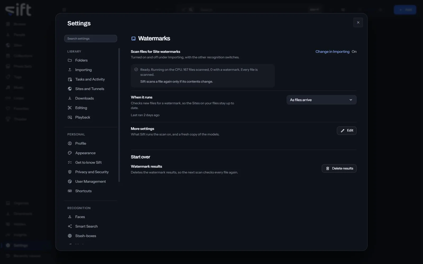423x264 pixels.
Task: Click the Stash-boxes globe icon
Action: point(70,236)
